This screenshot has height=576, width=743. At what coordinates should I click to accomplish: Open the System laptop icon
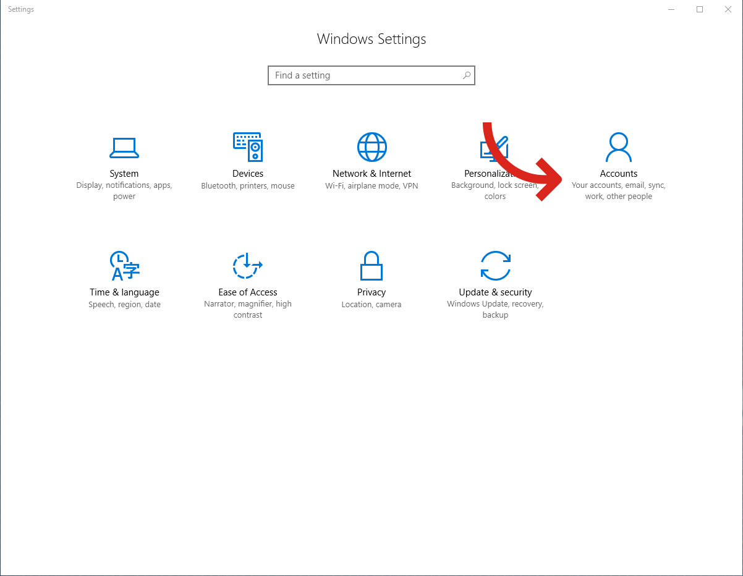point(124,147)
